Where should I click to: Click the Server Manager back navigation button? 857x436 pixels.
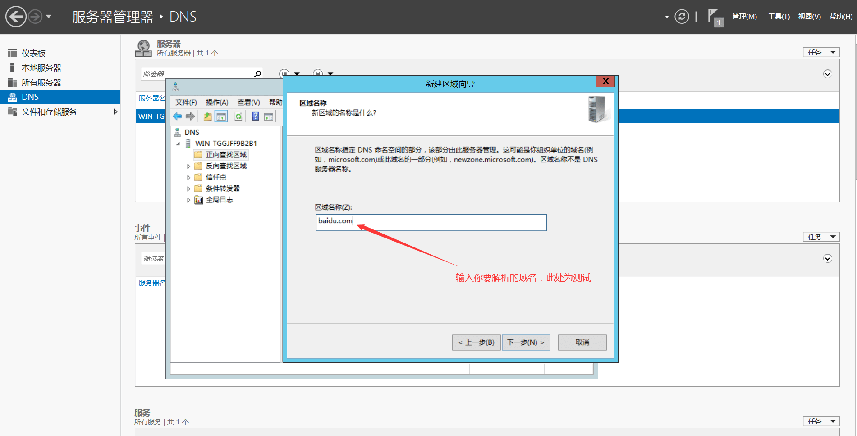coord(16,17)
